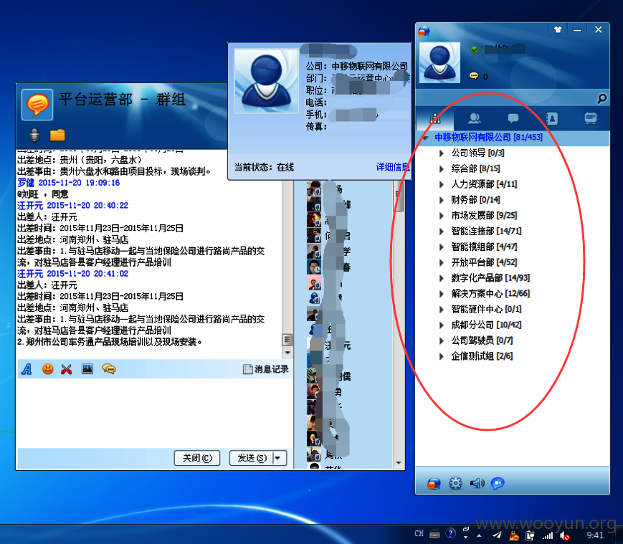
Task: Switch to the address book tab
Action: pyautogui.click(x=551, y=118)
